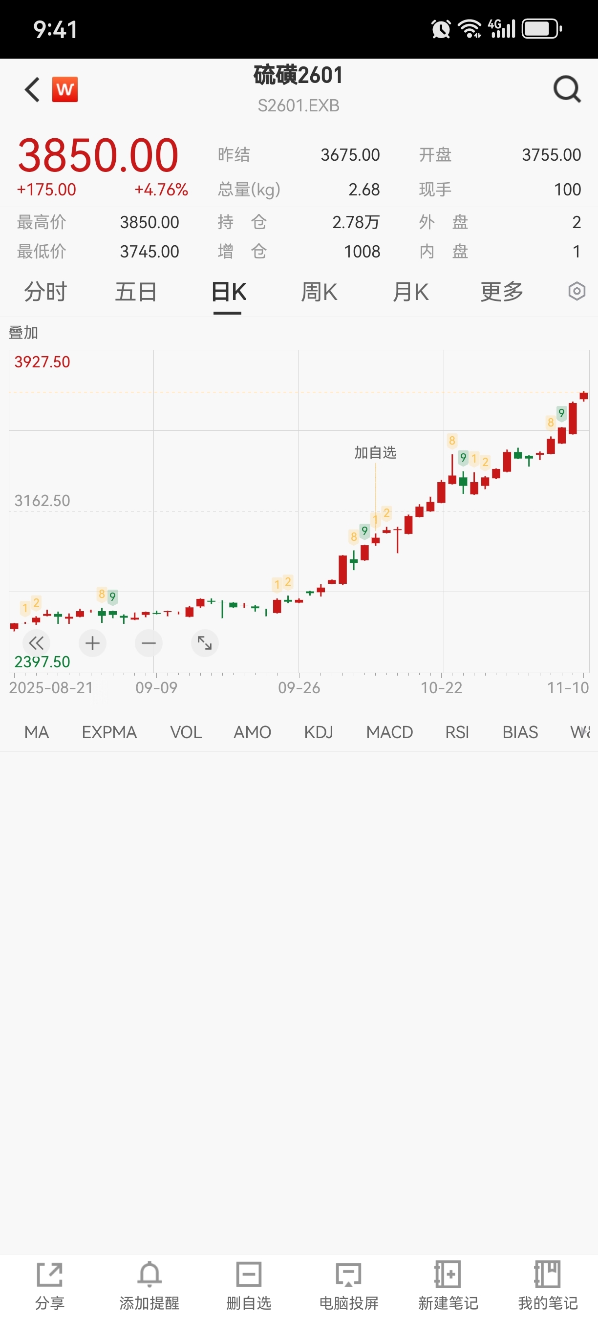Tap 电脑投屏 screen cast icon

point(349,1275)
